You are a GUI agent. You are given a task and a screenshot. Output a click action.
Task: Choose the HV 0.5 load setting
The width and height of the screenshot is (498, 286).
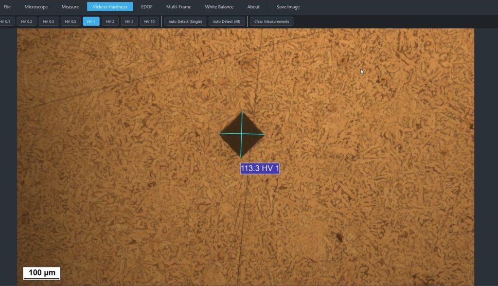click(71, 21)
